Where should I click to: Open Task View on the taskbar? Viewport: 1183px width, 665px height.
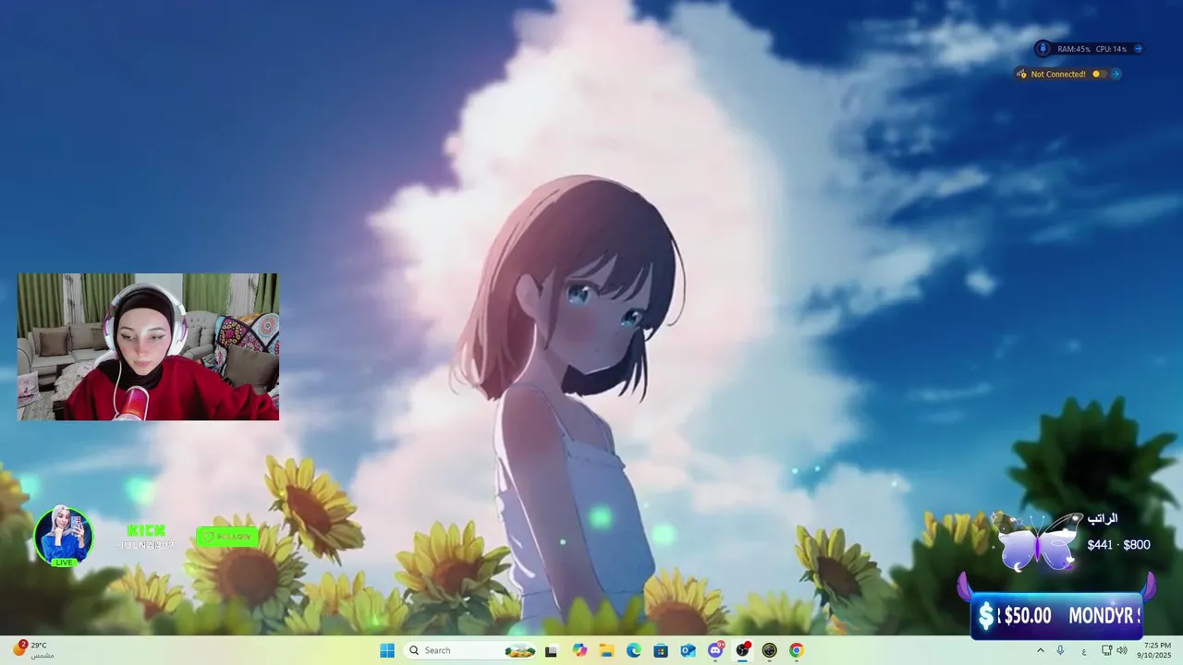click(x=552, y=651)
